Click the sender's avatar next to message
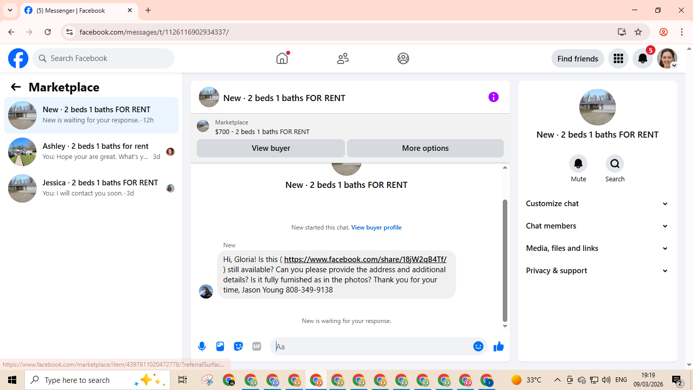 (206, 291)
